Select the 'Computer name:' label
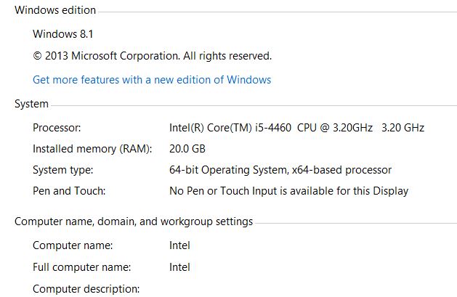The width and height of the screenshot is (457, 297). [x=73, y=245]
